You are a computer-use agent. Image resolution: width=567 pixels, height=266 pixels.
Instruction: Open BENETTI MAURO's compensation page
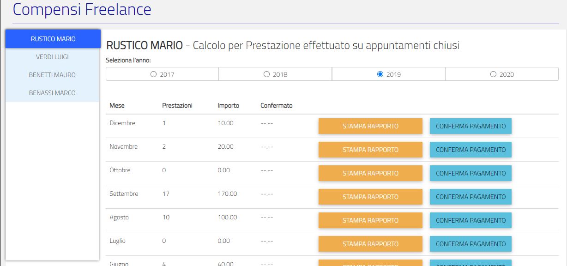[x=53, y=75]
